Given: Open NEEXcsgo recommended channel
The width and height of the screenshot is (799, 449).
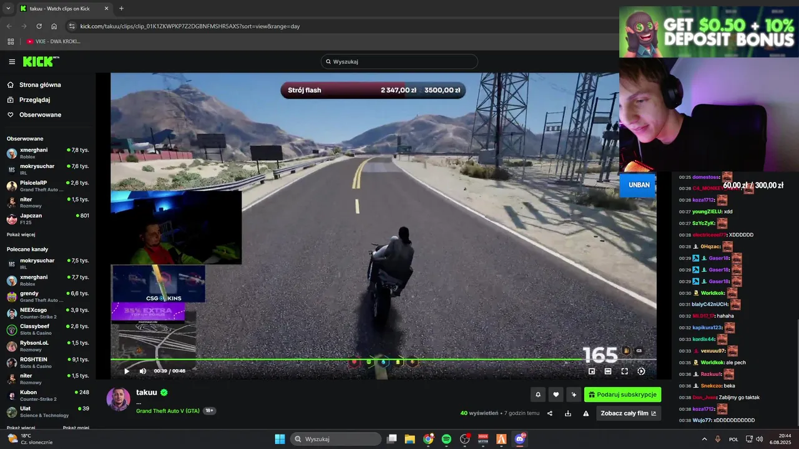Looking at the screenshot, I should [x=47, y=313].
